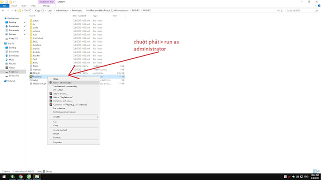The height and width of the screenshot is (180, 321).
Task: Click Users in the address breadcrumb
Action: click(x=50, y=10)
